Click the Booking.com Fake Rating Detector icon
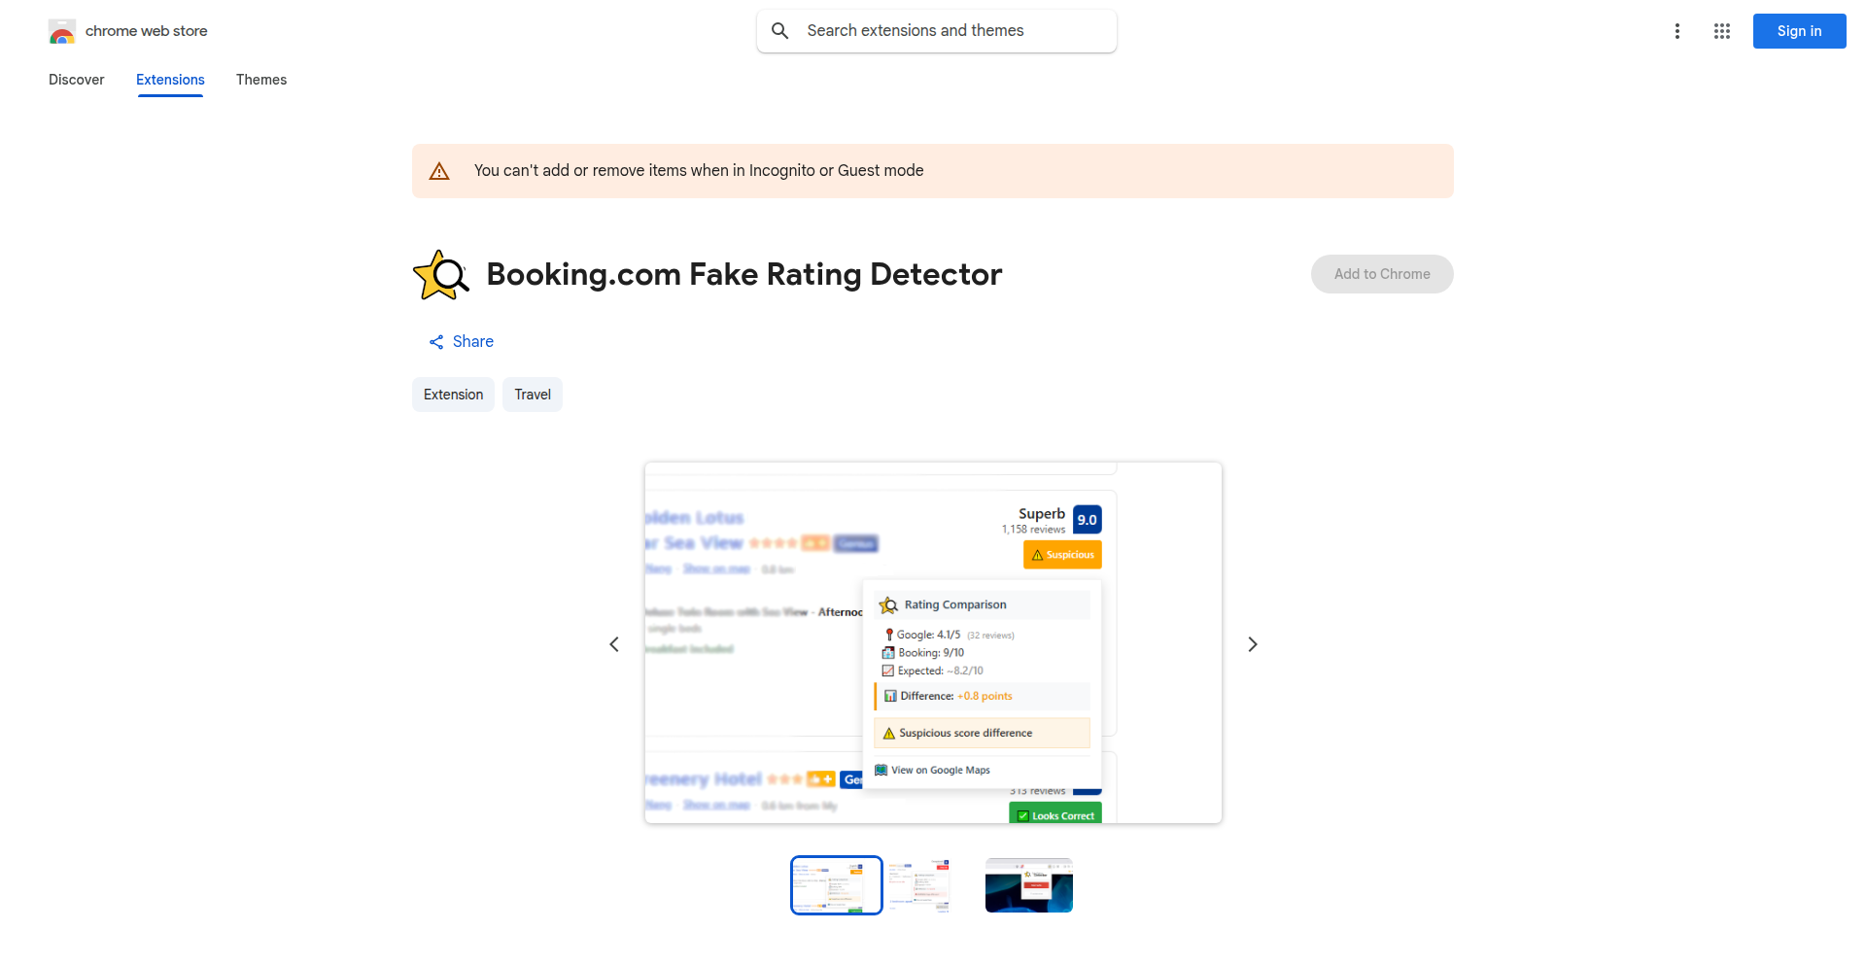The image size is (1866, 965). click(x=440, y=275)
